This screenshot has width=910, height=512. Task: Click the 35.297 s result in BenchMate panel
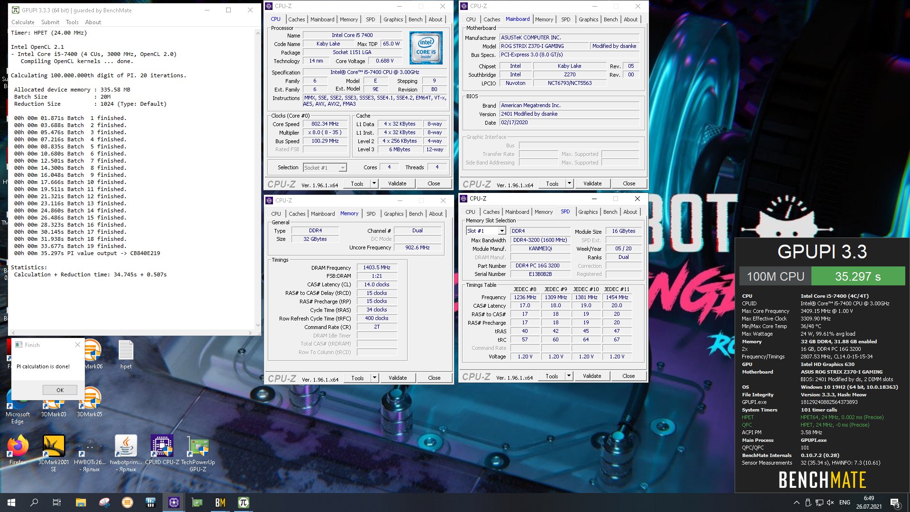[858, 276]
